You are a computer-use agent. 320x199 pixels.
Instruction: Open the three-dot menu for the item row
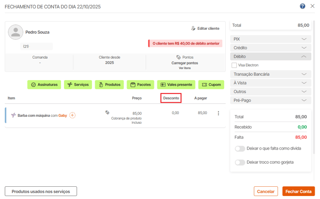(x=218, y=113)
